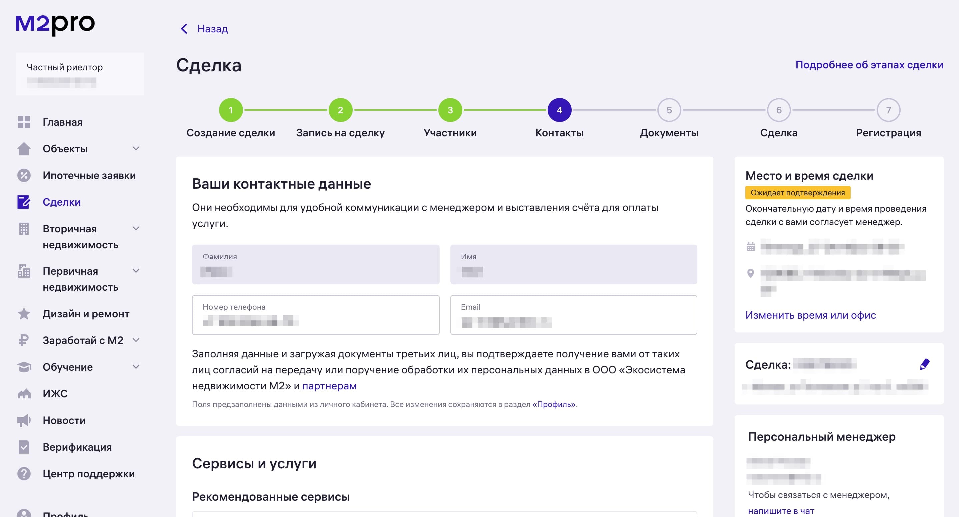Click the Номер телефона input field
This screenshot has height=517, width=959.
316,315
